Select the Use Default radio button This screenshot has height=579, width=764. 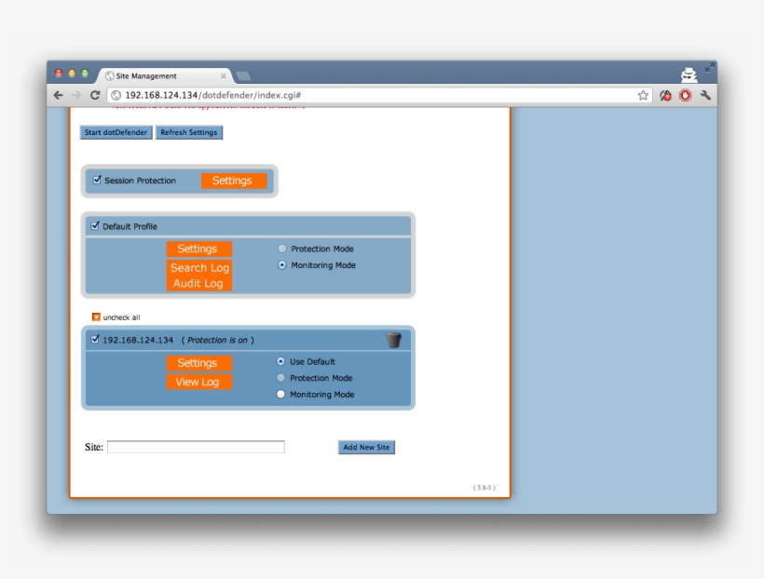280,361
